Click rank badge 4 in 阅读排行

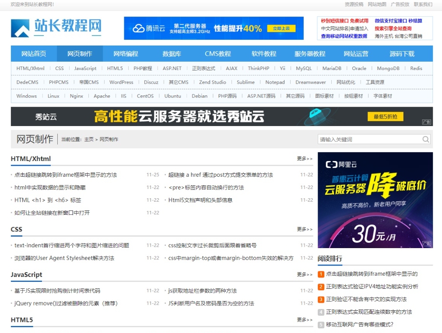(x=321, y=312)
